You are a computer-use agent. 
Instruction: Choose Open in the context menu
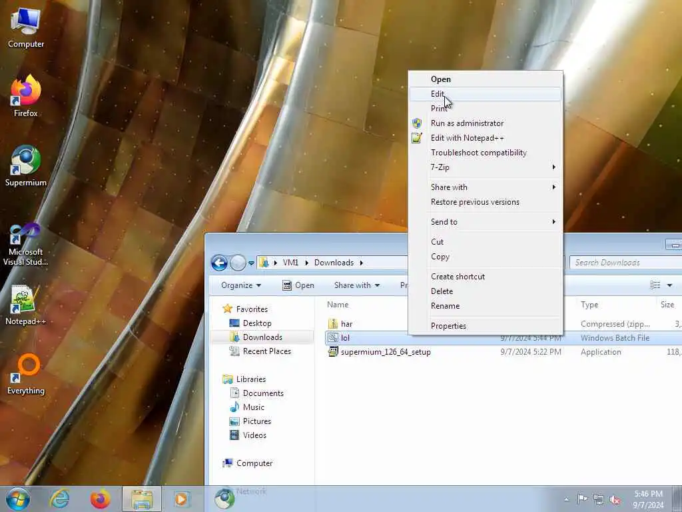click(x=485, y=79)
